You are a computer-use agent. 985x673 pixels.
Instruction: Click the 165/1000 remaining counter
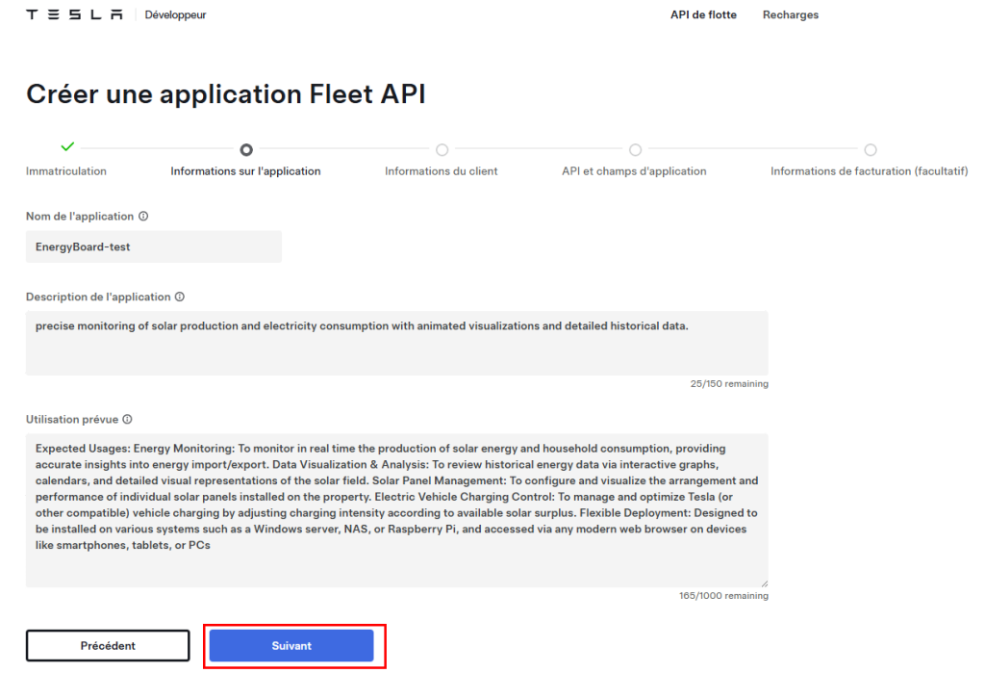click(723, 596)
